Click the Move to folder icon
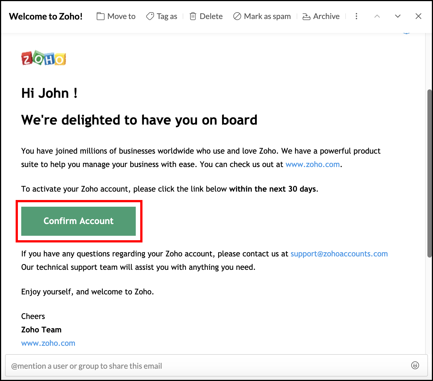 [100, 16]
